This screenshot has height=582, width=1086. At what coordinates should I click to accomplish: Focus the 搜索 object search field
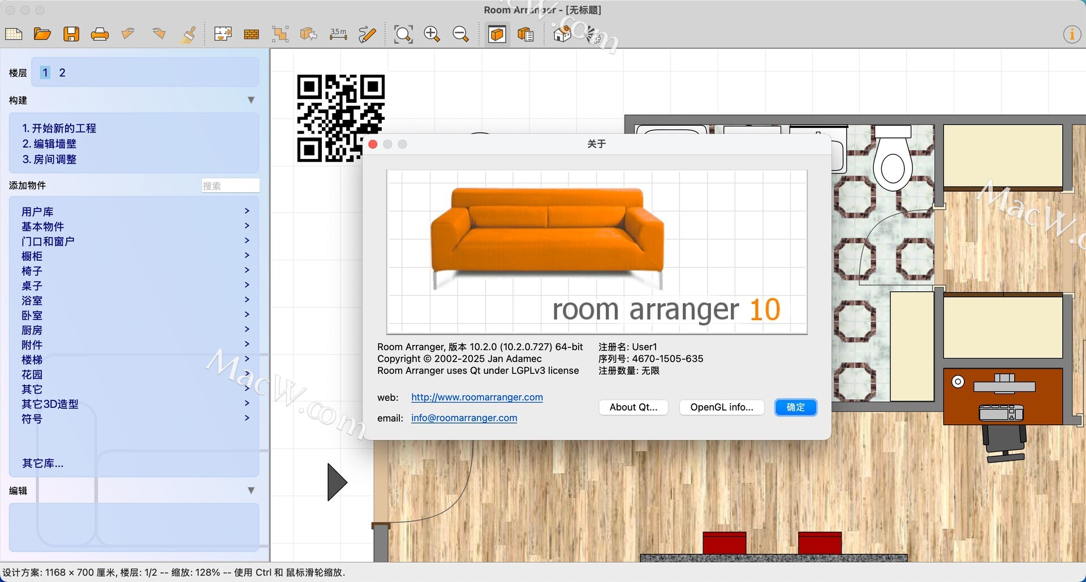click(x=230, y=186)
